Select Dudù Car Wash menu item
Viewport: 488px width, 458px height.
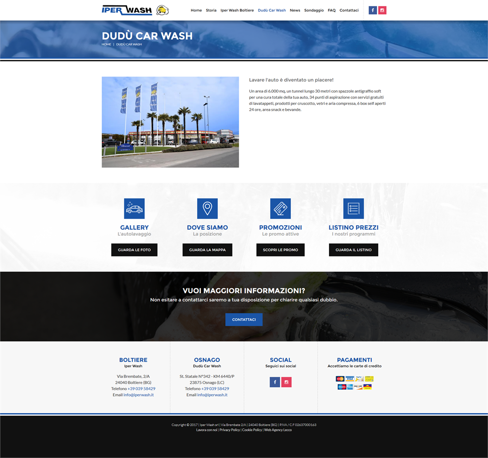pos(272,10)
